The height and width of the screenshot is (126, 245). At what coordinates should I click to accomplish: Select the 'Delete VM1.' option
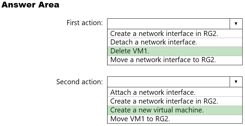pyautogui.click(x=175, y=51)
